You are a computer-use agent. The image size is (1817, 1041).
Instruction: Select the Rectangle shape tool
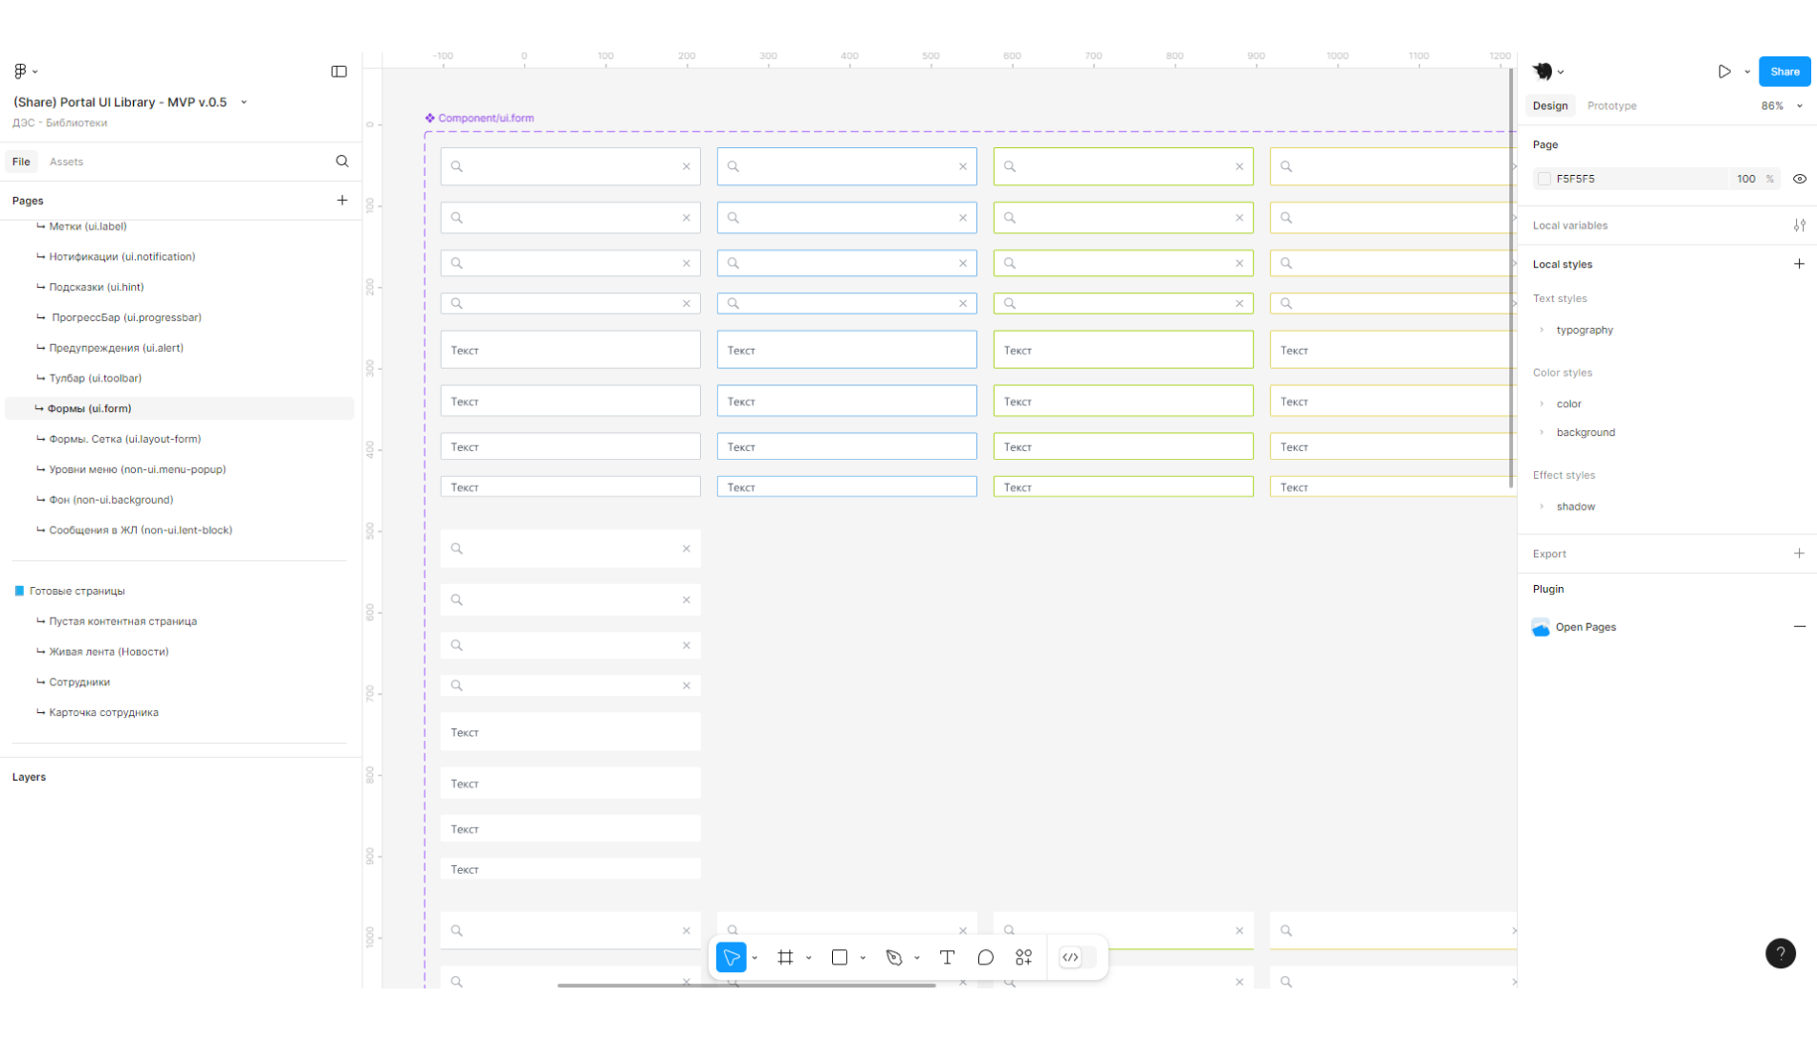[840, 957]
